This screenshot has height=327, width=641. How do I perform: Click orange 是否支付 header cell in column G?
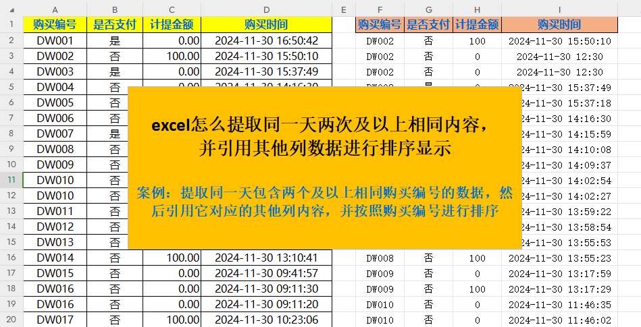coord(429,24)
